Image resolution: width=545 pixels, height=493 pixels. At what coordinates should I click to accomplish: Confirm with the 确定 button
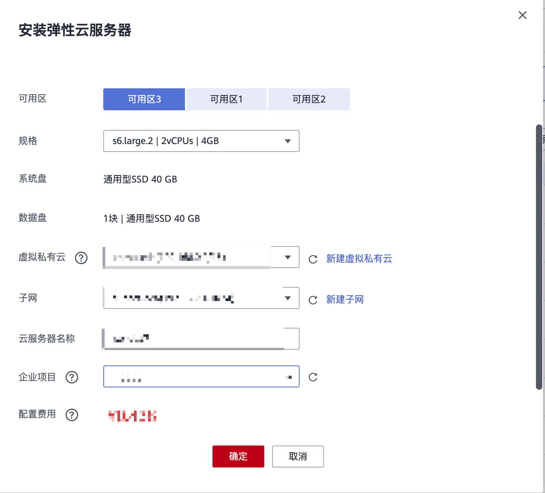point(238,456)
